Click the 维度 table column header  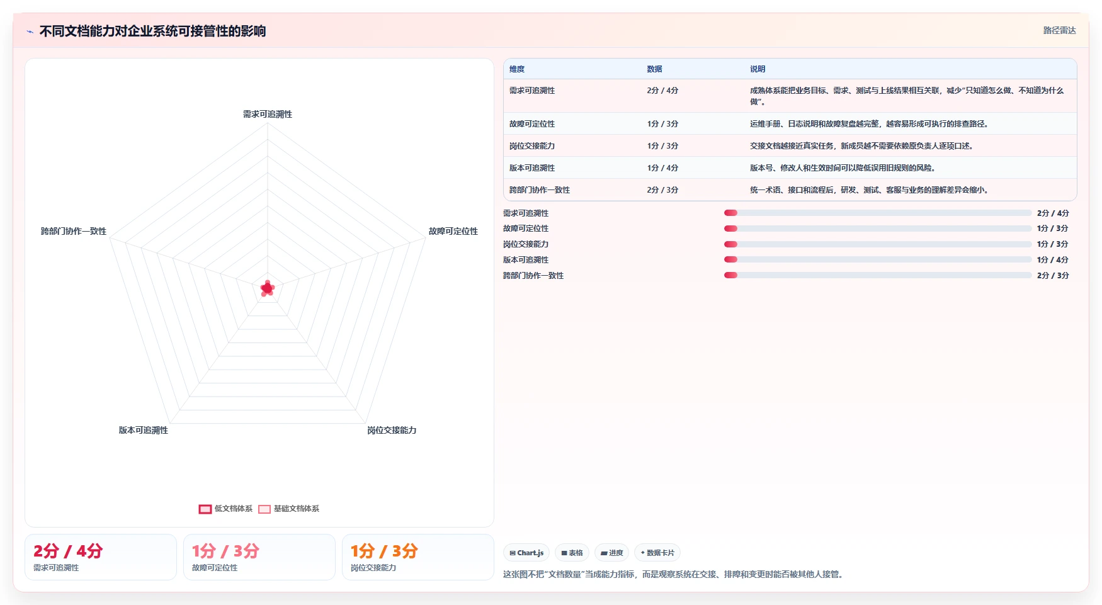517,69
